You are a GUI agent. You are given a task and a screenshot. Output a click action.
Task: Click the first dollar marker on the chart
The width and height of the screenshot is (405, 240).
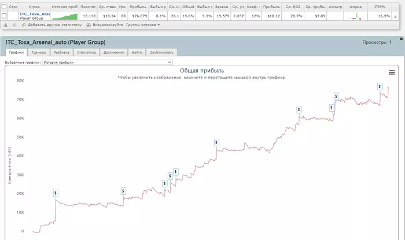[x=56, y=193]
